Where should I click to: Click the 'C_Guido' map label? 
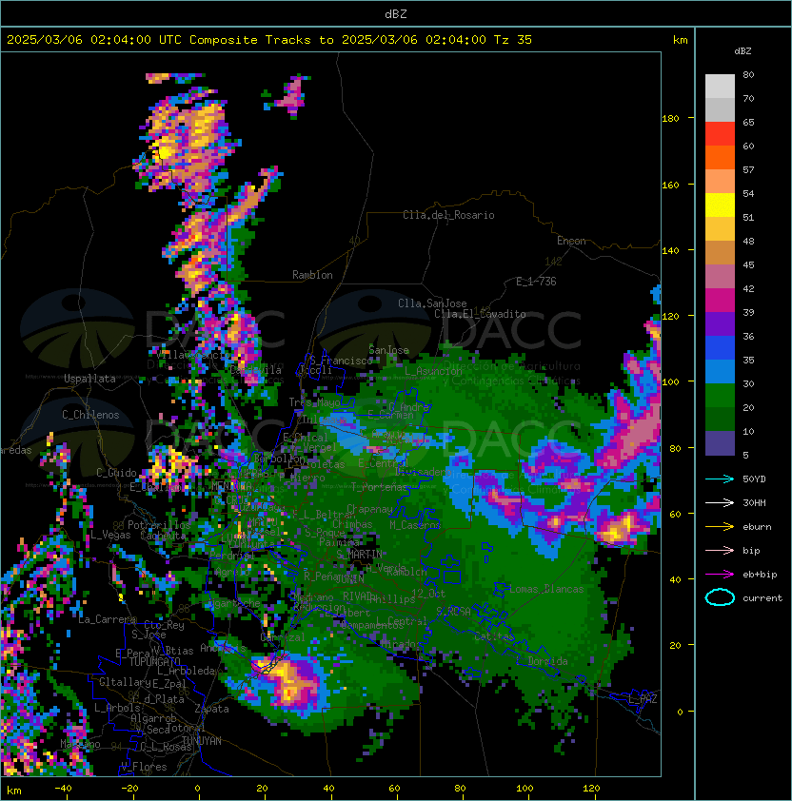point(116,473)
